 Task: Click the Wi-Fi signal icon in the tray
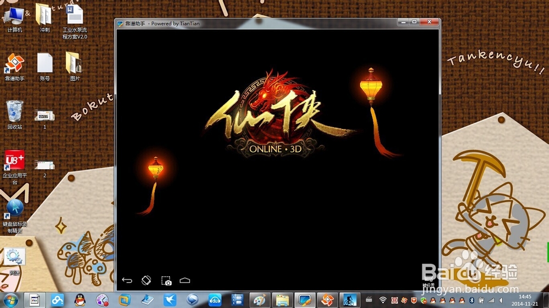coord(383,300)
